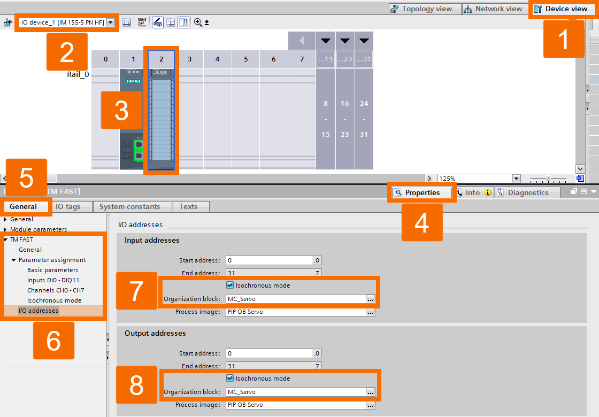This screenshot has height=417, width=599.
Task: Open the Properties tab
Action: (x=422, y=192)
